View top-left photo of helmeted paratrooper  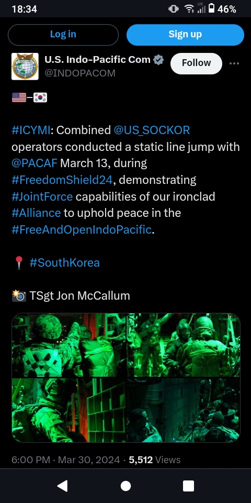[x=69, y=345]
